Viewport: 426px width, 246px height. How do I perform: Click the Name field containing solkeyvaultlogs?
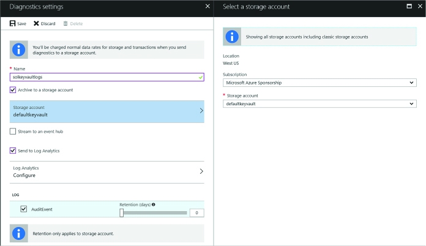pos(106,77)
